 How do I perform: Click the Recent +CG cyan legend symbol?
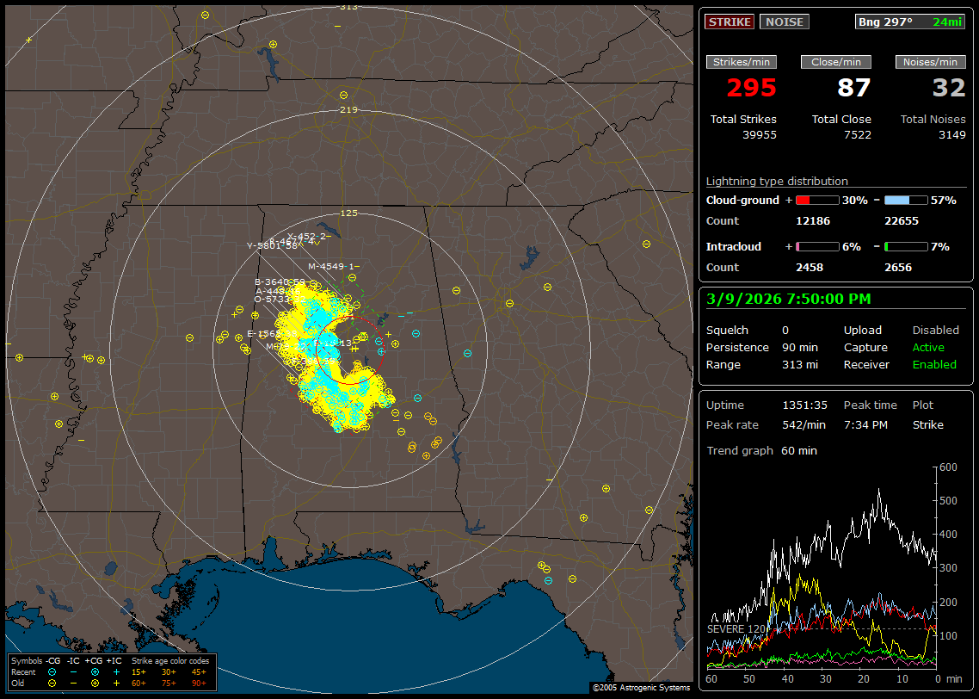(x=95, y=671)
